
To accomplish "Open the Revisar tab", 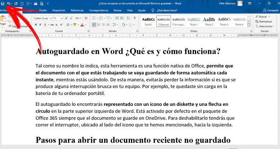I will tap(118, 10).
